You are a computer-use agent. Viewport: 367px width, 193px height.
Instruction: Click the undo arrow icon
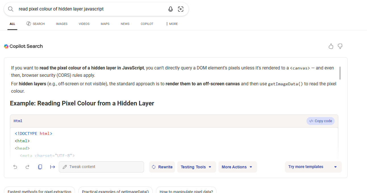click(15, 167)
